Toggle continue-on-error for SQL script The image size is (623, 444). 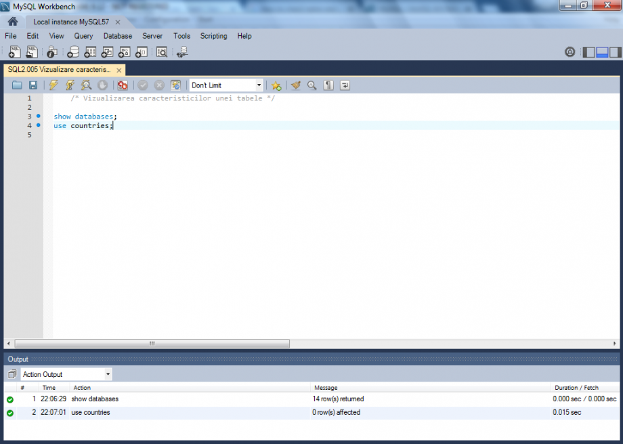click(123, 85)
